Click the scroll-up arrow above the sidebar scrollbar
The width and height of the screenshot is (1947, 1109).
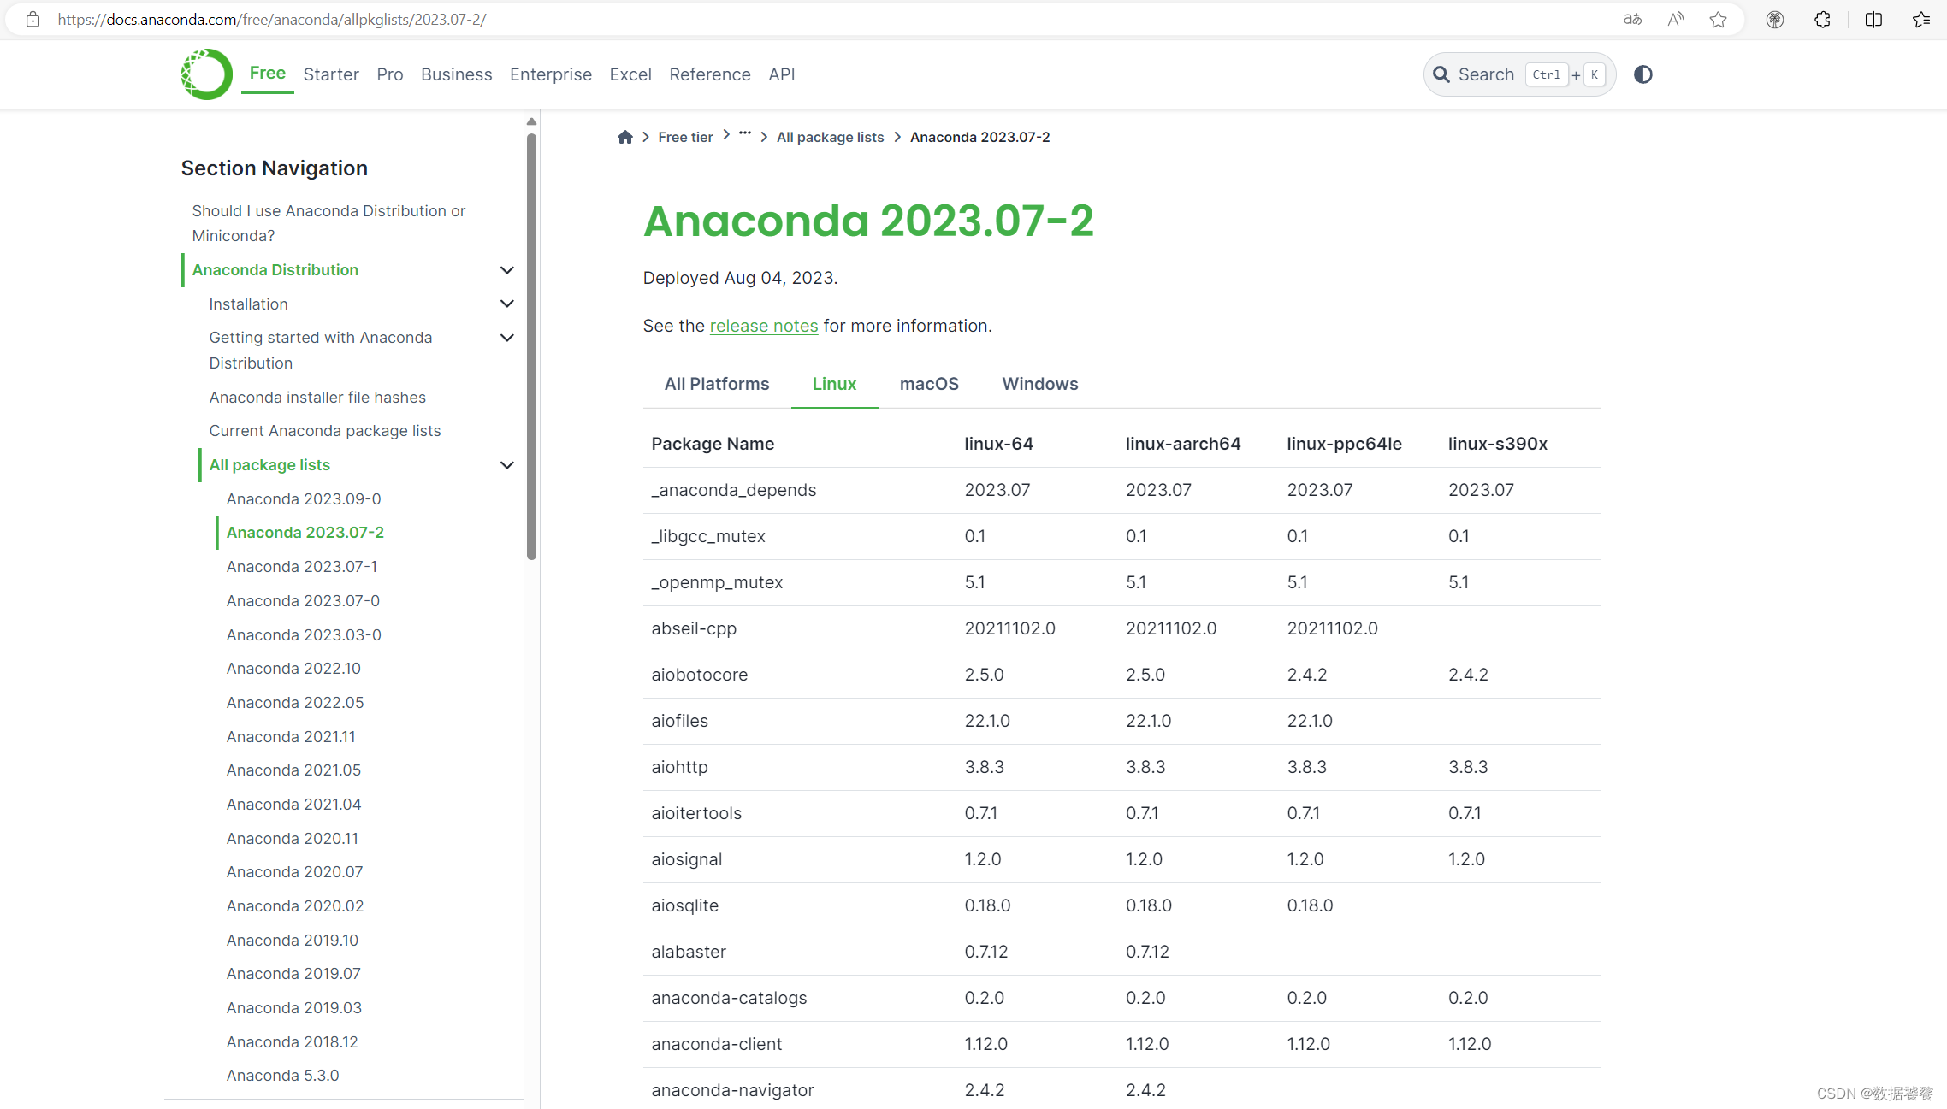coord(531,121)
